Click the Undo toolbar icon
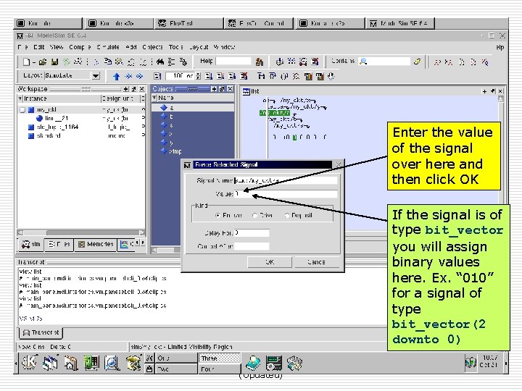Screen dimensions: 522x391 pyautogui.click(x=131, y=62)
